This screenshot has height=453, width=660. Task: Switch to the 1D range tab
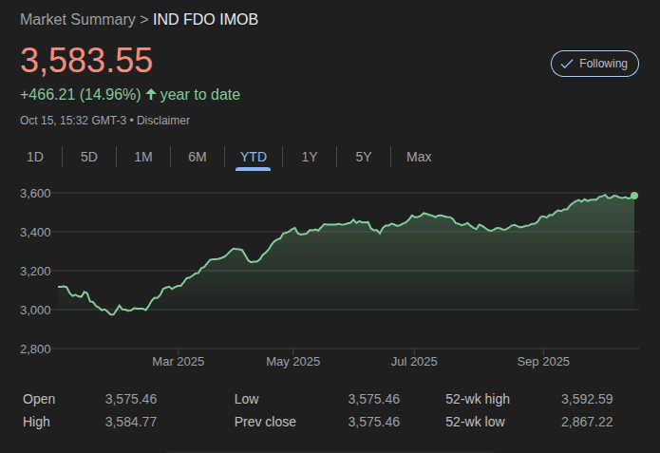35,157
